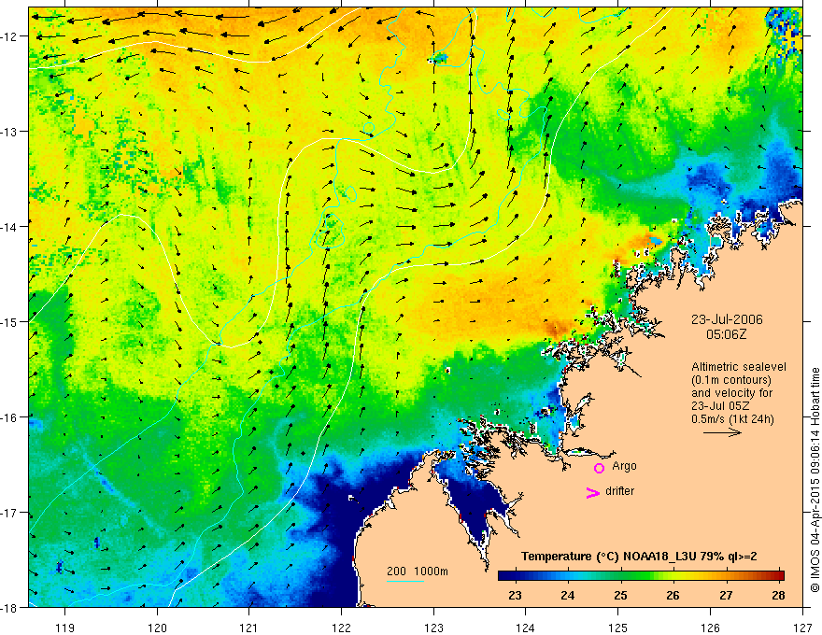The width and height of the screenshot is (822, 635).
Task: Click the latitude axis label -12
Action: [8, 36]
